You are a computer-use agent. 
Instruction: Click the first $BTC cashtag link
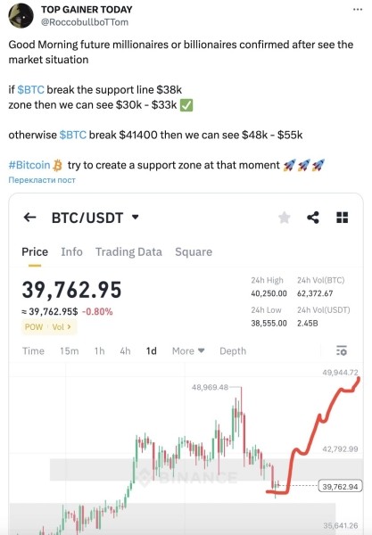(30, 90)
